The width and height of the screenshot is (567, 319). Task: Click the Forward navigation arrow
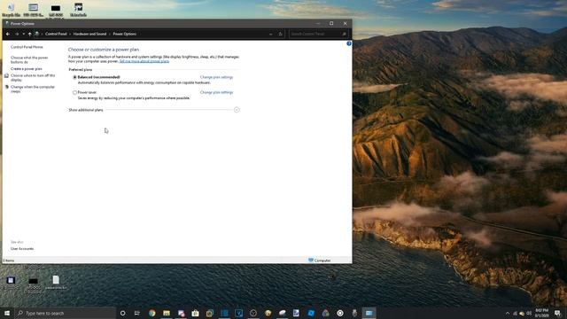(17, 34)
